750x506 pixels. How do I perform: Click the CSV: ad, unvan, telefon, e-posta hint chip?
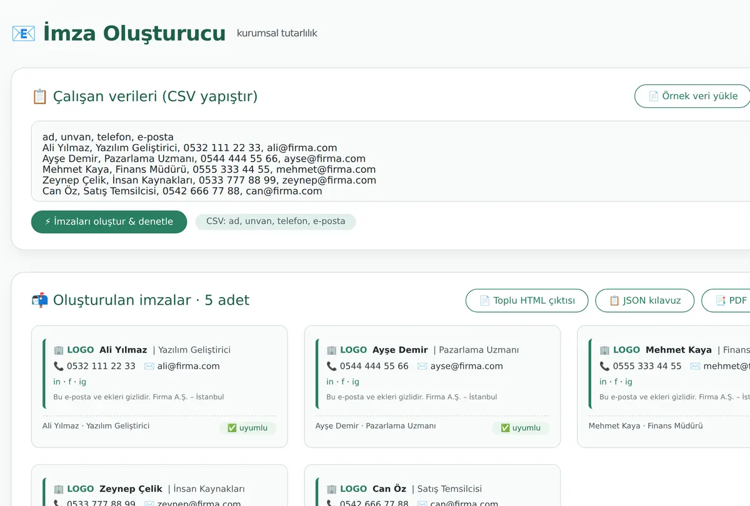point(276,221)
